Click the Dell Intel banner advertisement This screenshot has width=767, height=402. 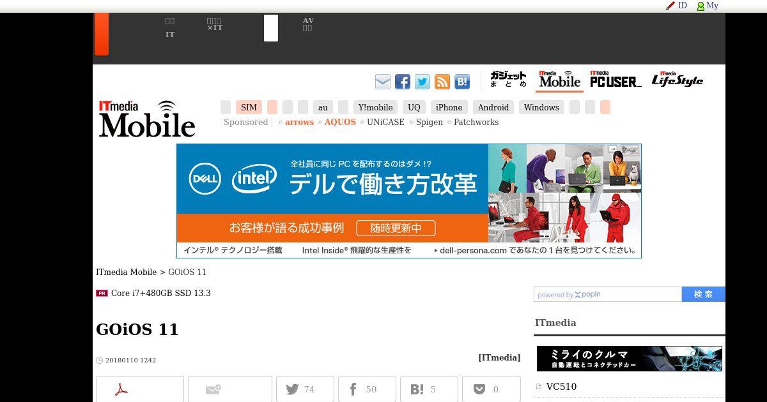pyautogui.click(x=409, y=201)
